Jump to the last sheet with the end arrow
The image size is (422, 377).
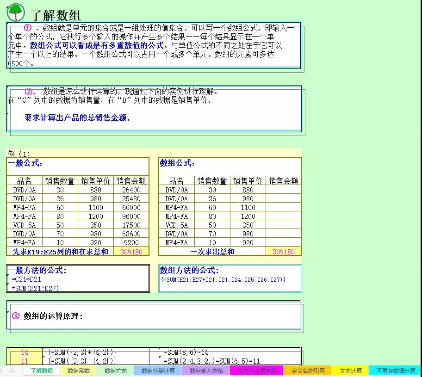coord(12,371)
